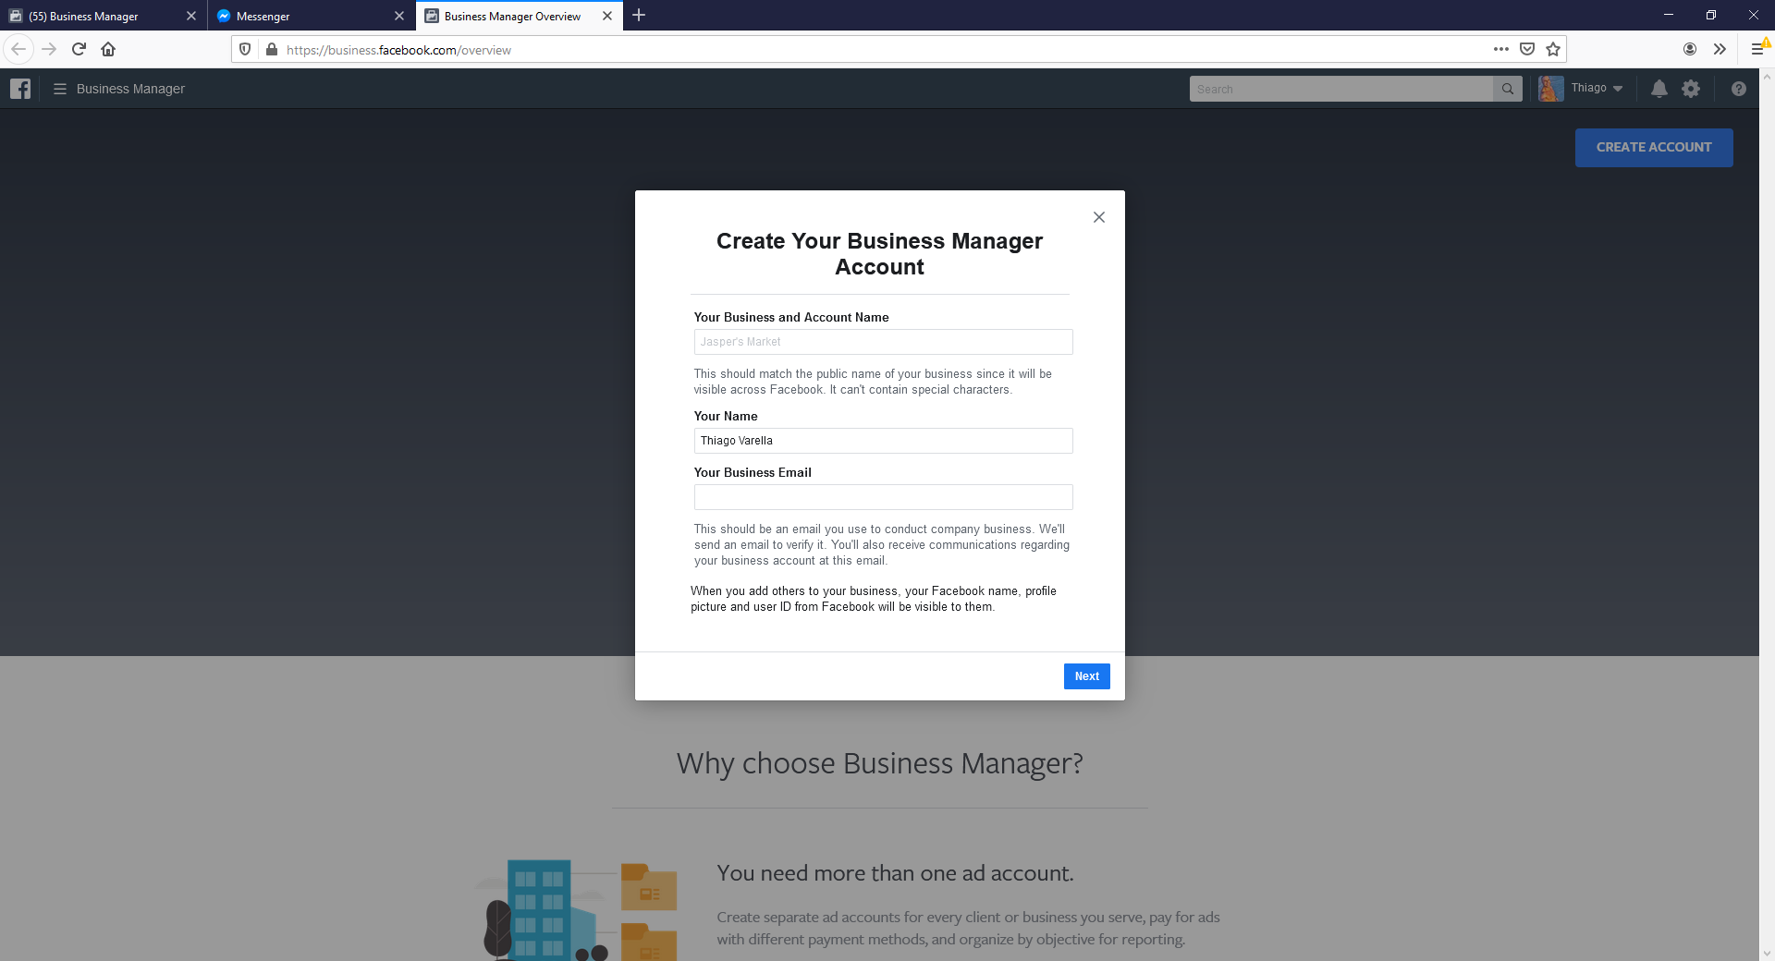Close the (55) Business Manager tab
This screenshot has height=961, width=1775.
[191, 16]
